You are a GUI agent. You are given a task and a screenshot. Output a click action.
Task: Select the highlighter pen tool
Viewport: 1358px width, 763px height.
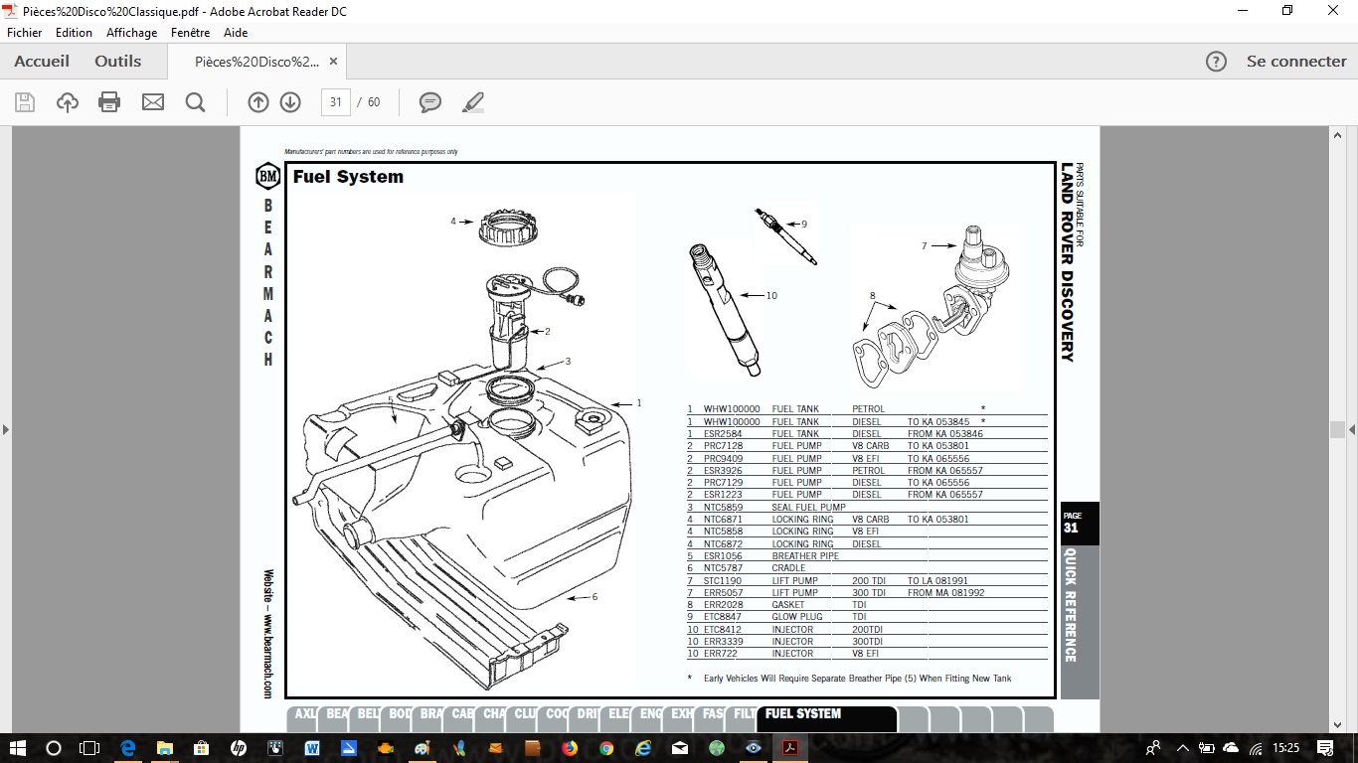(x=473, y=102)
